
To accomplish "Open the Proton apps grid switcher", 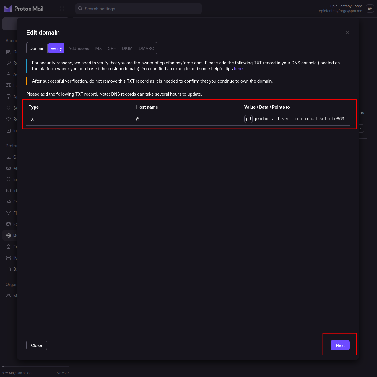I will [63, 9].
